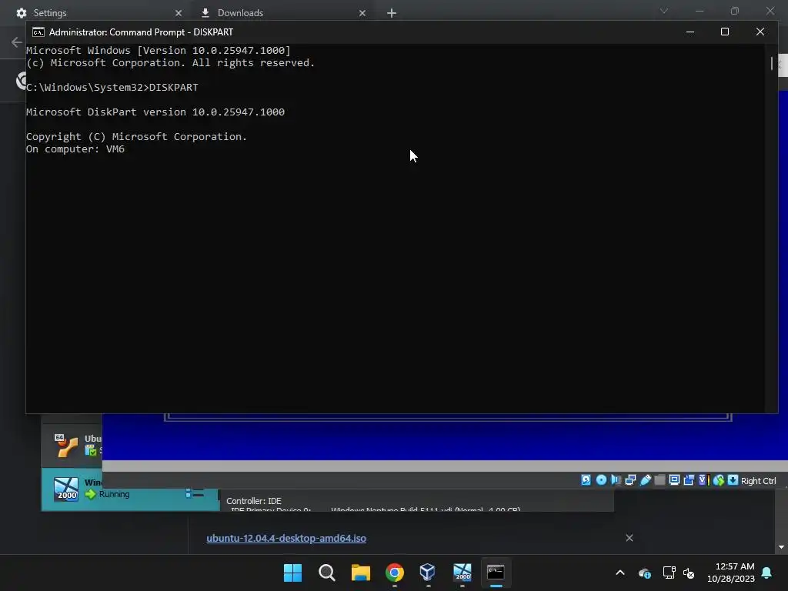
Task: Show hidden system tray icons
Action: (x=620, y=573)
